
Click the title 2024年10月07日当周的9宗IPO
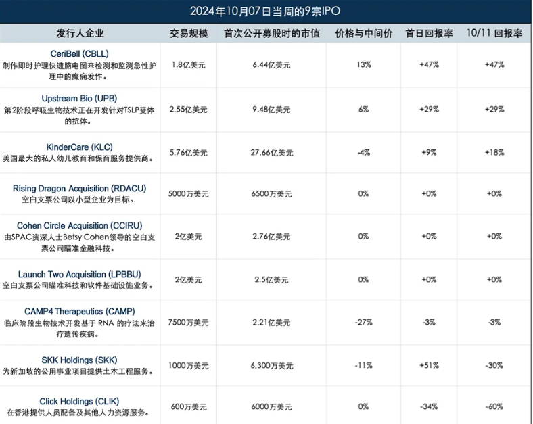(x=265, y=11)
